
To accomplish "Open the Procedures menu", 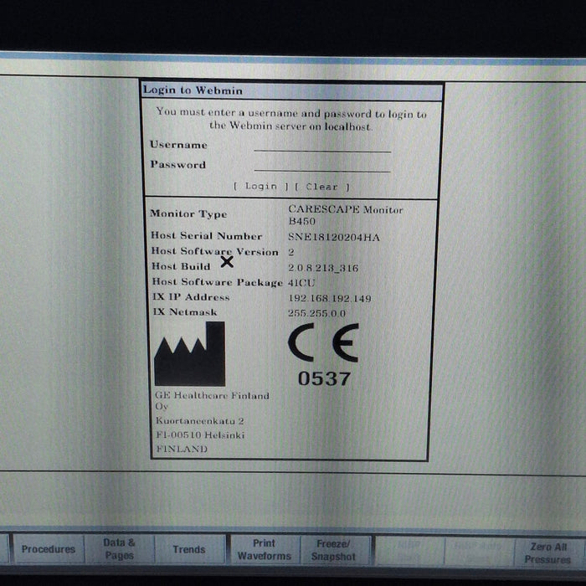I will (49, 549).
